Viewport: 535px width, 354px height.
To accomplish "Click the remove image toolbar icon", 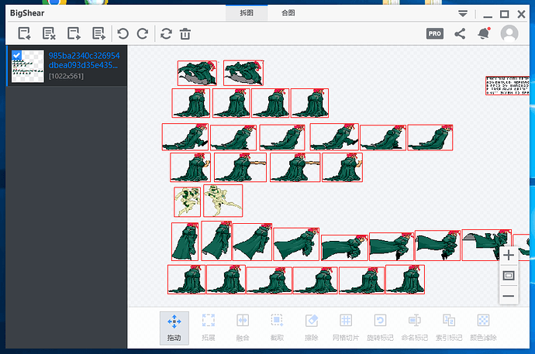I will point(49,33).
